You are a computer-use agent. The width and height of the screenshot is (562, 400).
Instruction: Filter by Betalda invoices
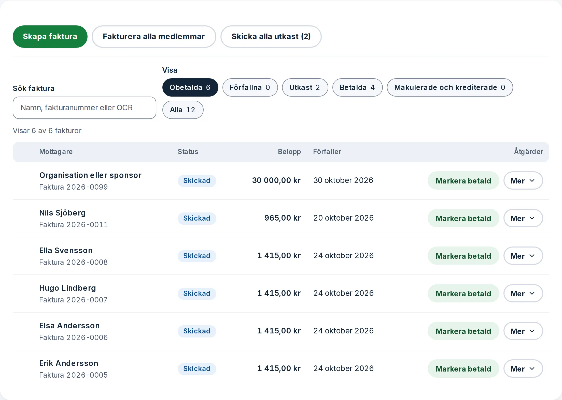pyautogui.click(x=357, y=87)
